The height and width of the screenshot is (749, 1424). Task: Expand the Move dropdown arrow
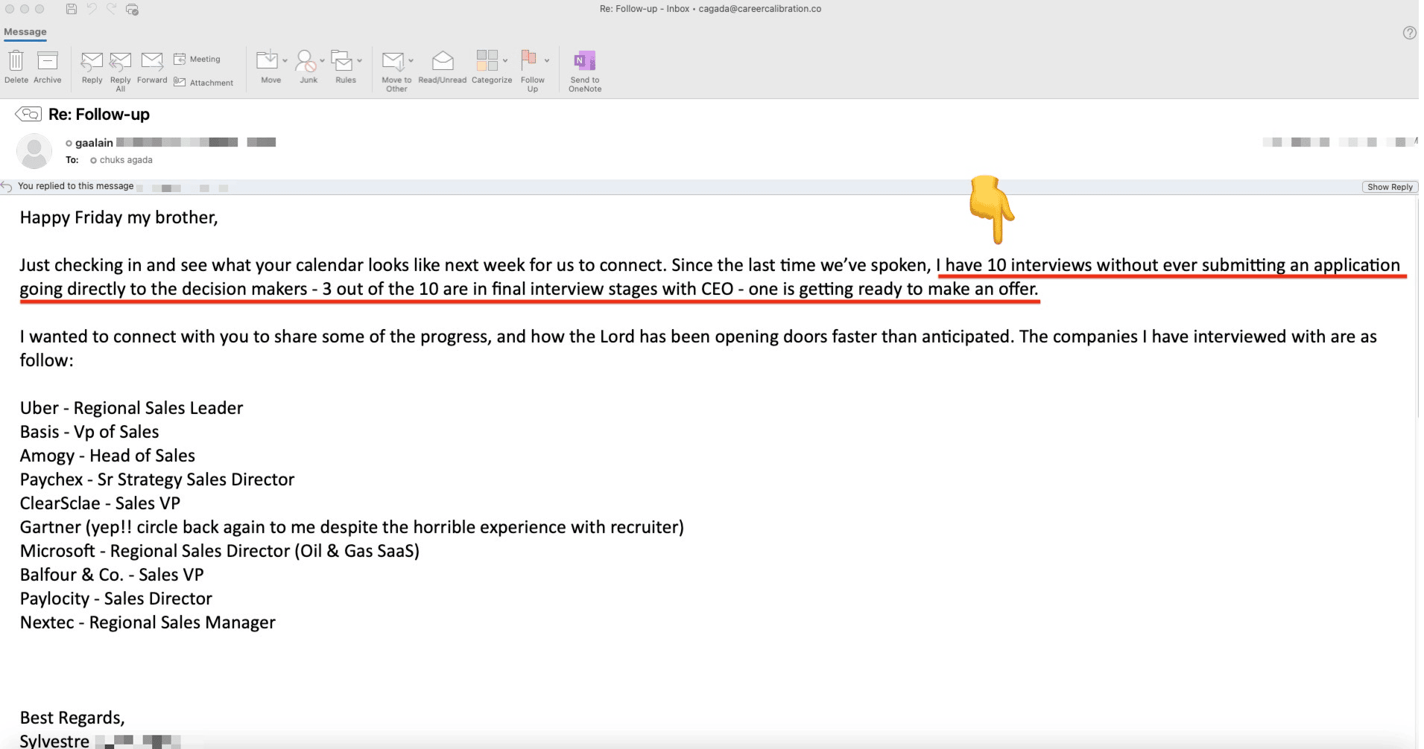point(285,60)
